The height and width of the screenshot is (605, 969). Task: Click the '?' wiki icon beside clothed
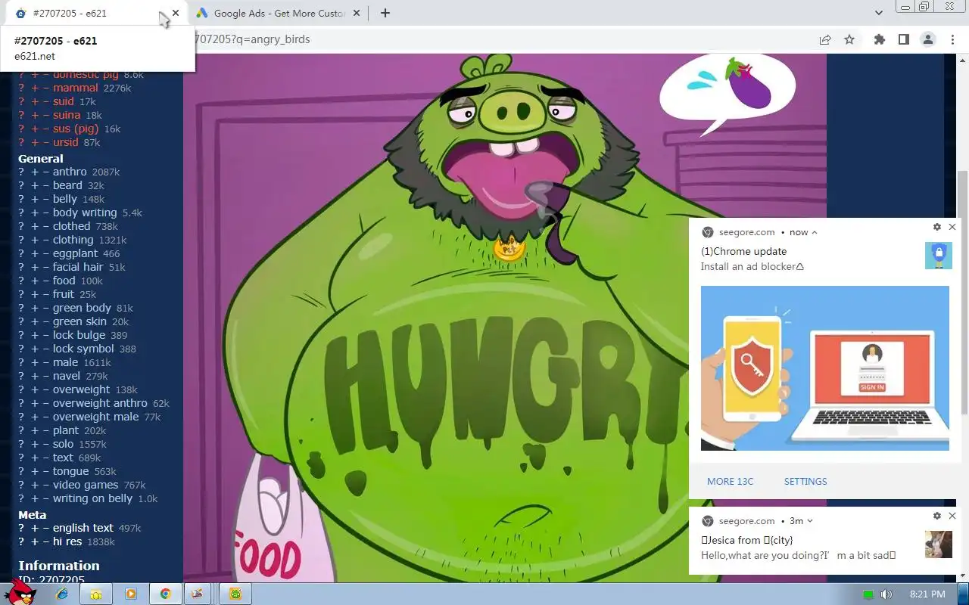point(21,226)
